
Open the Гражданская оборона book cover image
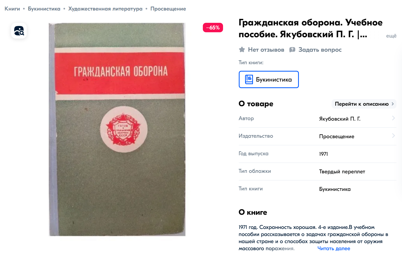117,130
